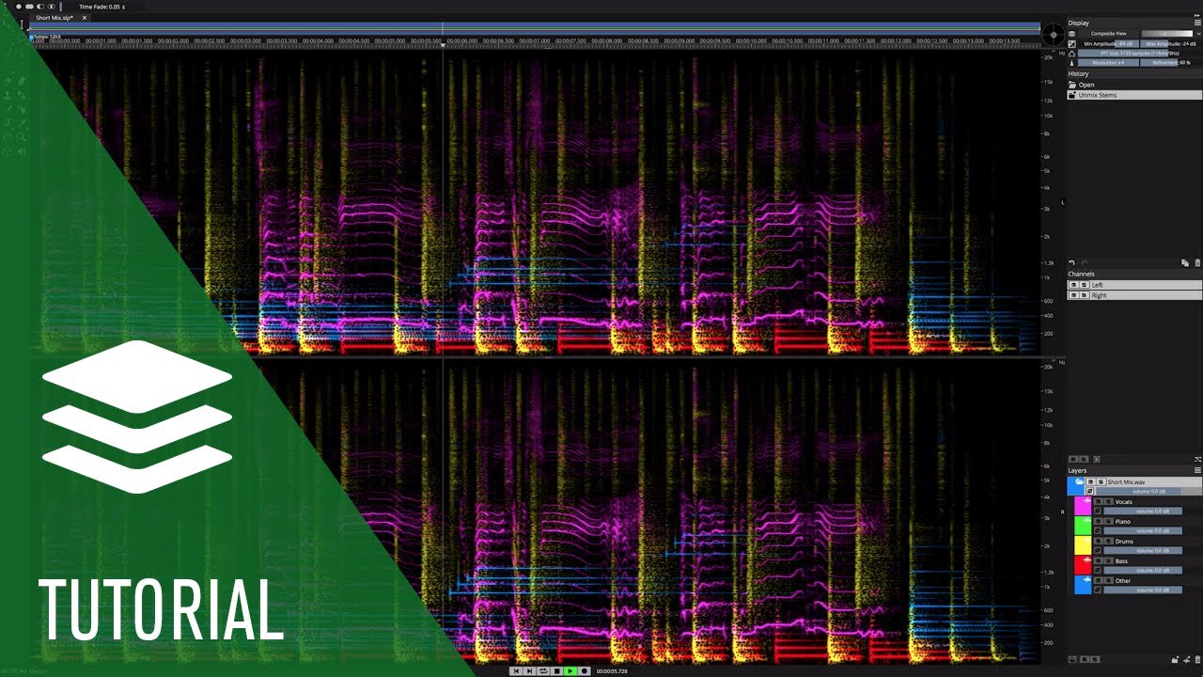
Task: Mute the Drums layer
Action: [1098, 541]
